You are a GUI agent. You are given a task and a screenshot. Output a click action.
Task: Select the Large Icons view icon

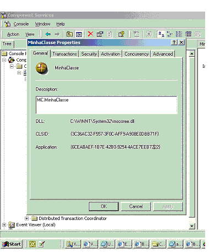pos(161,34)
